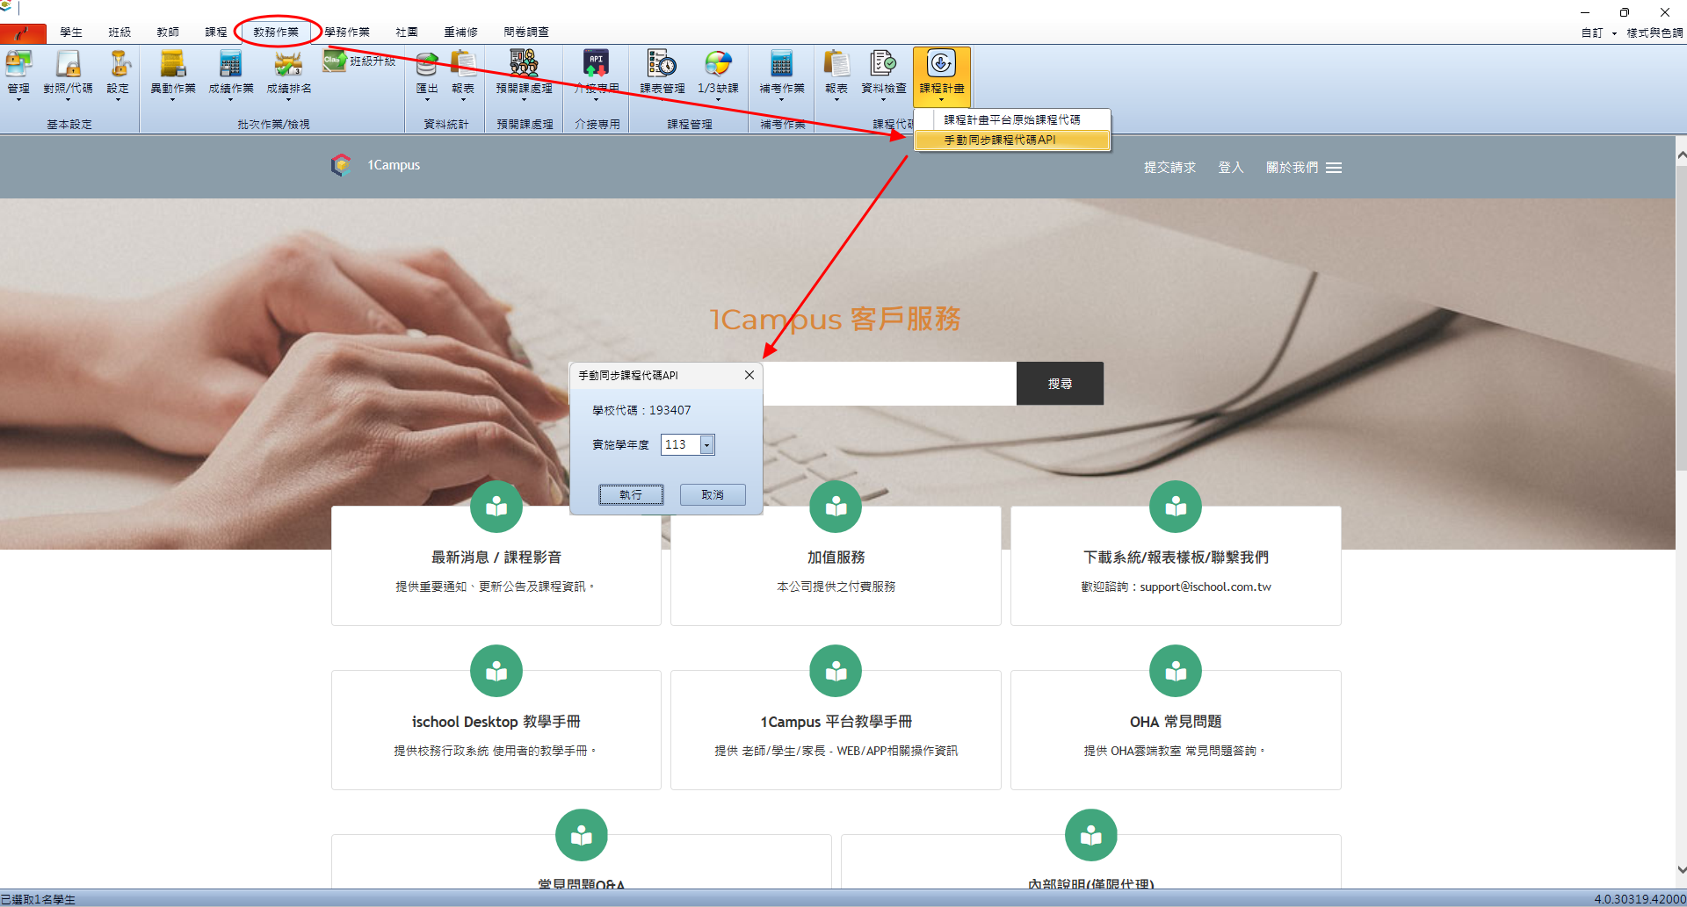Click the 學校代碼：193407 text in the dialog
Screen dimensions: 1687x907
641,410
